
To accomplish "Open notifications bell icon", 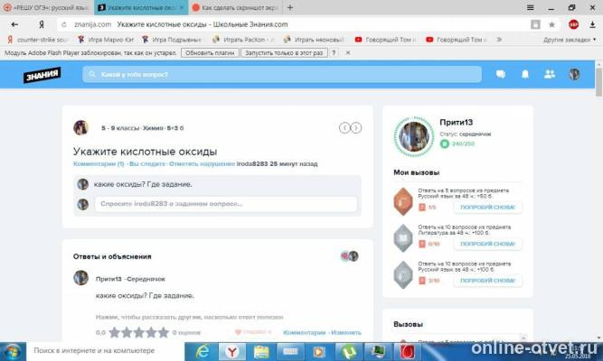I will [x=525, y=74].
